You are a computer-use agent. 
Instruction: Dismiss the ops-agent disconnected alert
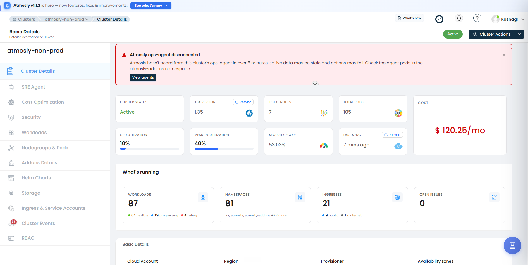(x=504, y=55)
